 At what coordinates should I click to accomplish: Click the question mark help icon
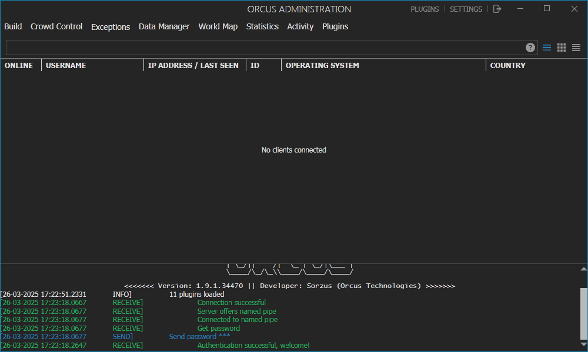point(530,48)
